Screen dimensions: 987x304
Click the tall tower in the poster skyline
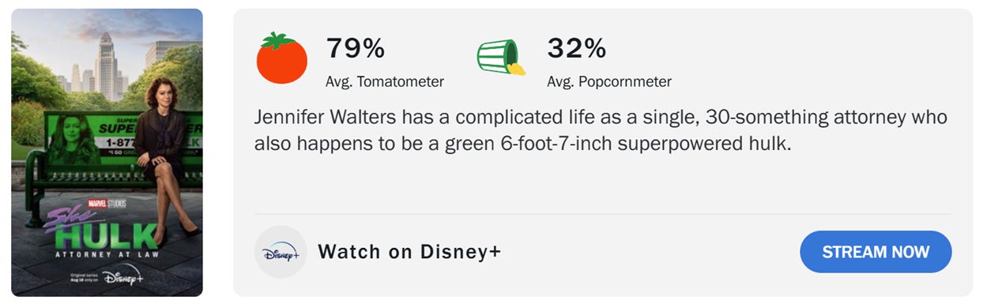106,66
